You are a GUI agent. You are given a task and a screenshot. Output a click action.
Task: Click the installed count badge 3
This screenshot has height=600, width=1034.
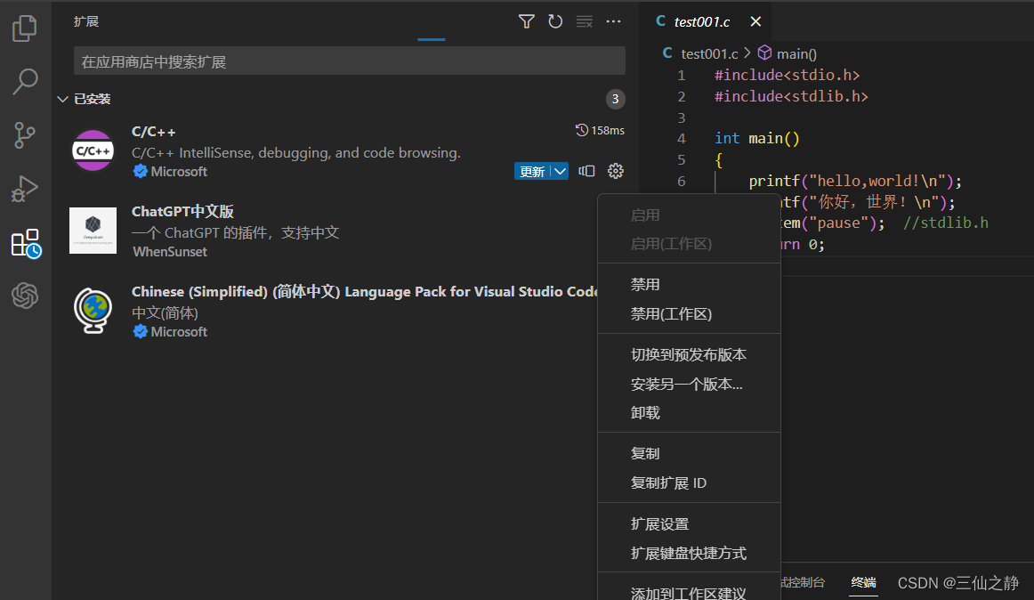point(615,99)
